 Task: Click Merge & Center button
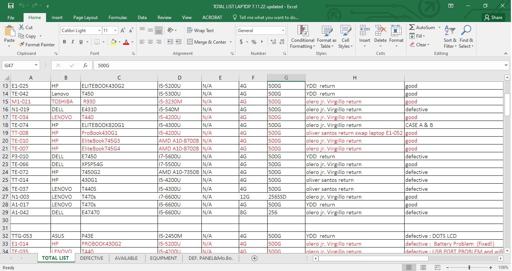[x=207, y=42]
